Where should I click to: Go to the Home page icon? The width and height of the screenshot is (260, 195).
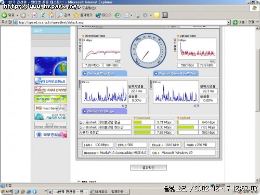pos(51,15)
